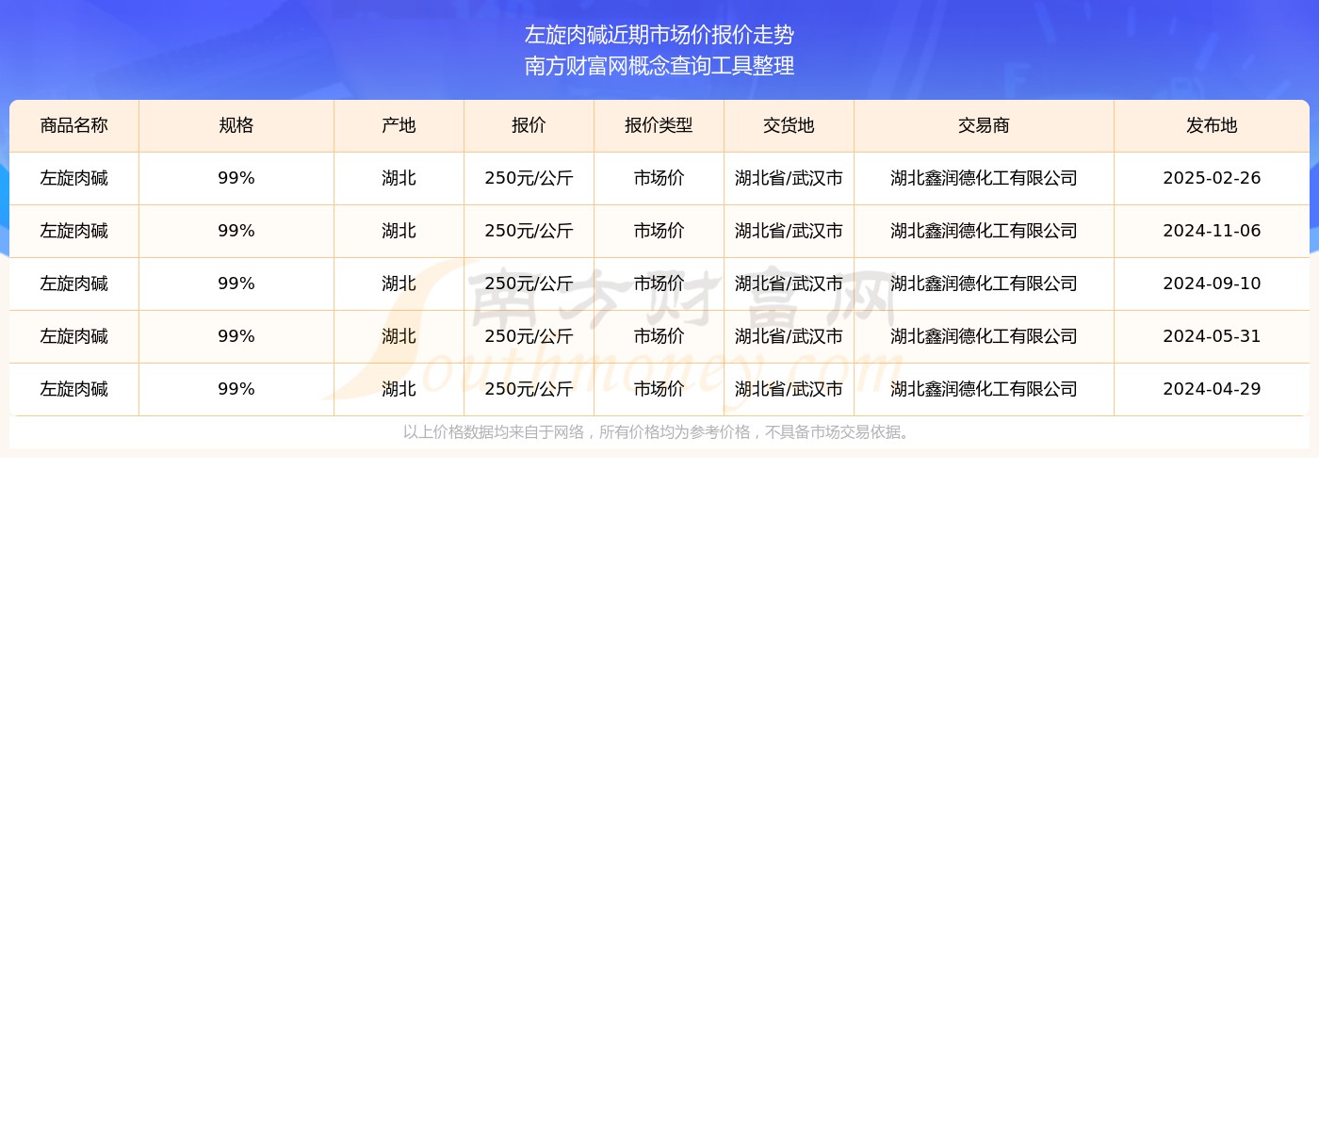The width and height of the screenshot is (1319, 1135).
Task: Click 250元/公斤 in the 2024-09-10 row
Action: (x=529, y=284)
